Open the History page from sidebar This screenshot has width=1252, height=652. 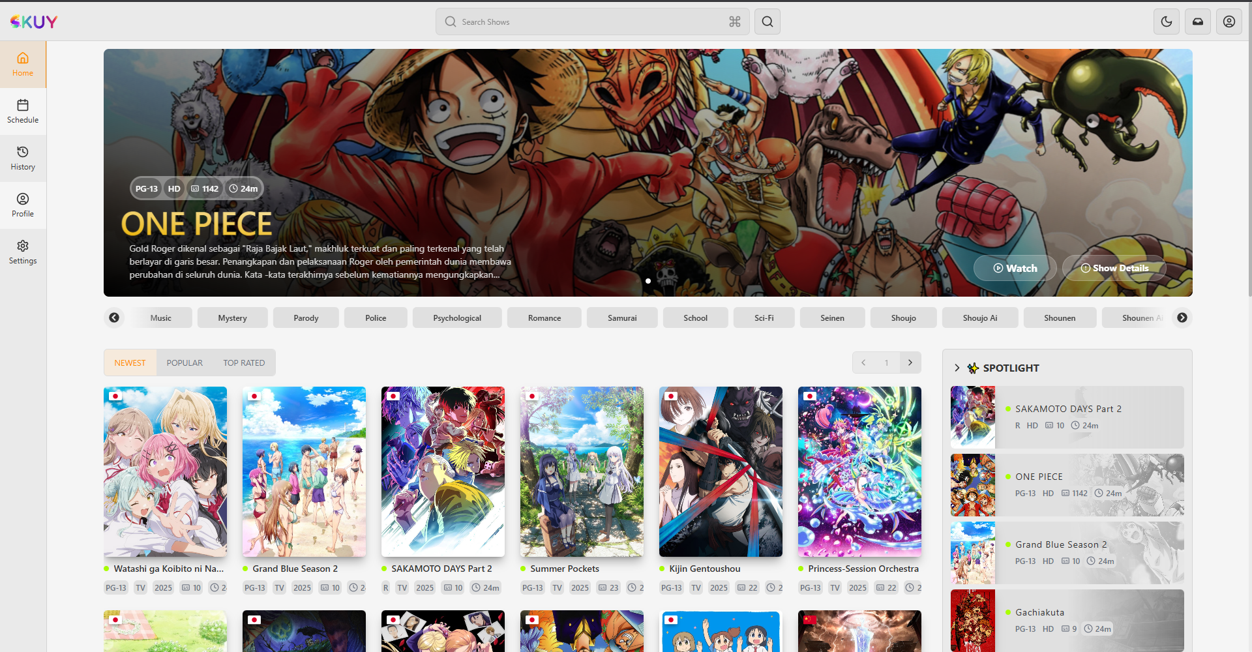(x=23, y=158)
